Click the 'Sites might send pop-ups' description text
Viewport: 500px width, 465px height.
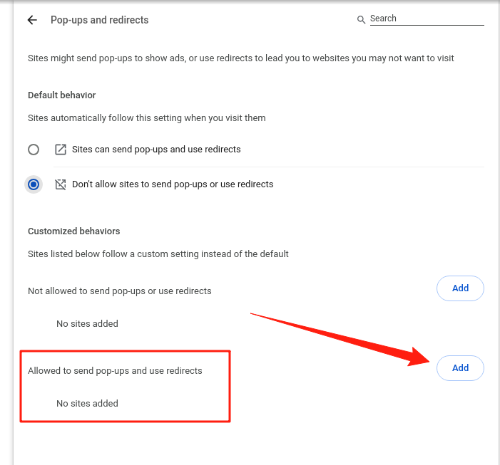click(241, 58)
